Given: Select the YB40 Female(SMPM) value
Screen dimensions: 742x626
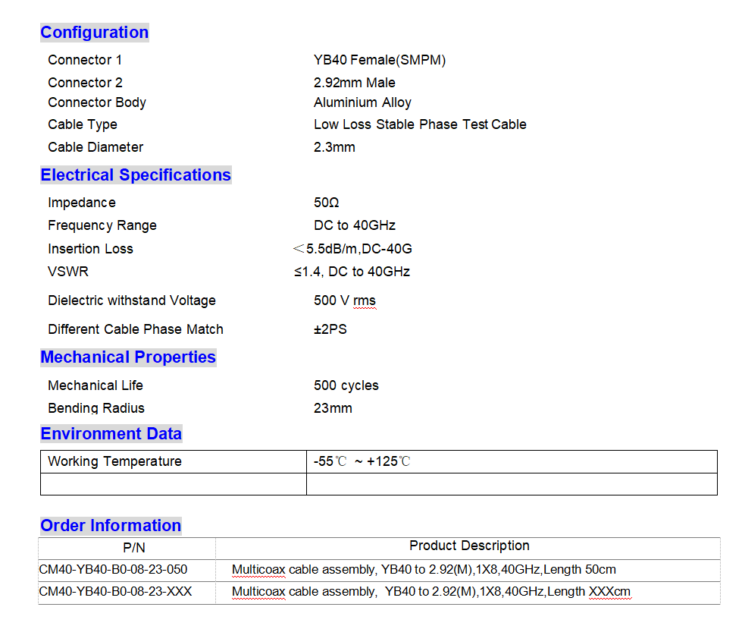Looking at the screenshot, I should click(x=380, y=60).
